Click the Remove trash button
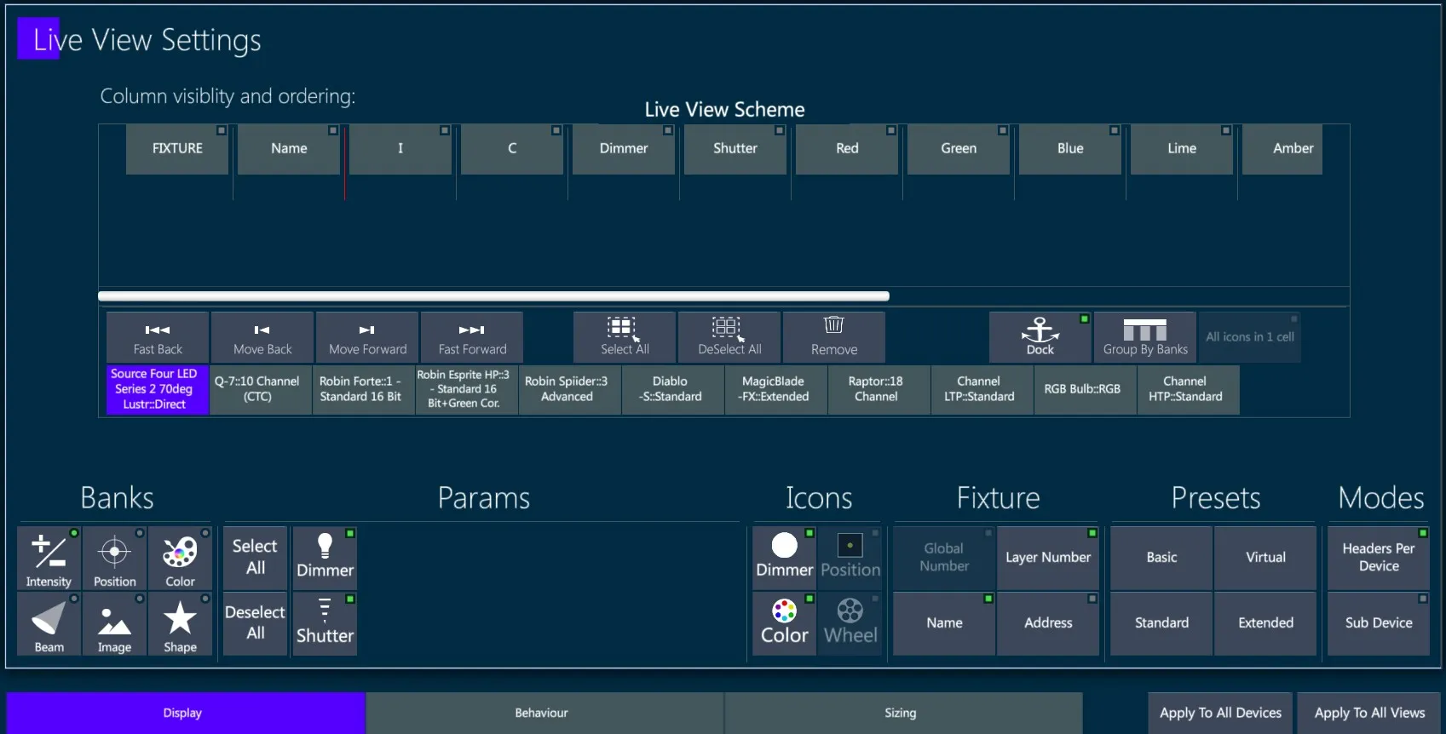The height and width of the screenshot is (734, 1446). pyautogui.click(x=834, y=337)
